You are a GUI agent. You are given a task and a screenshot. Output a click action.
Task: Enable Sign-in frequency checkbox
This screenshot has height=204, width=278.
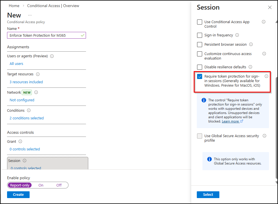[200, 35]
